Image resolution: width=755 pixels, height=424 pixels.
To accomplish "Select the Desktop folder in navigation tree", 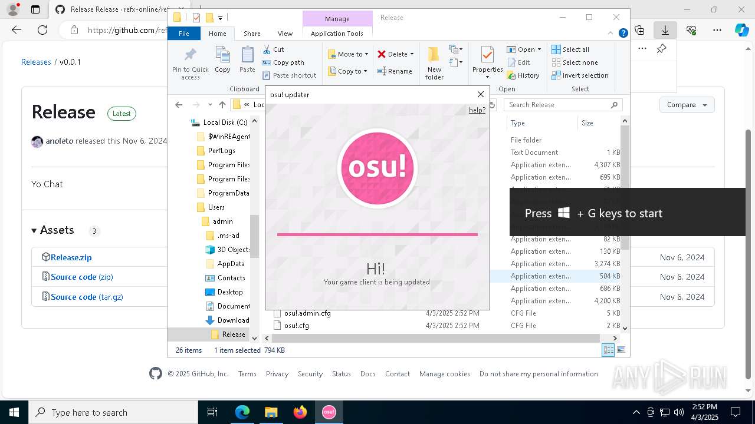I will pyautogui.click(x=229, y=292).
